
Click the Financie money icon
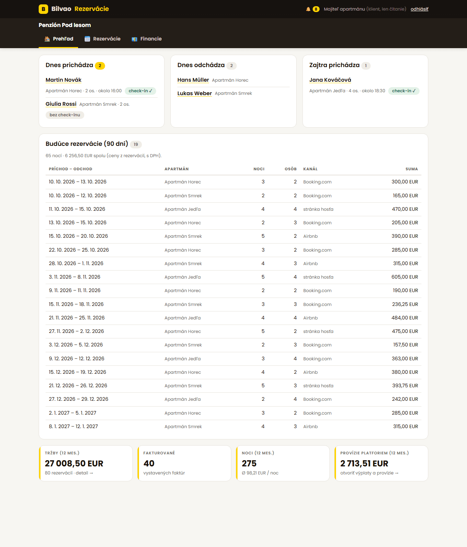[135, 39]
